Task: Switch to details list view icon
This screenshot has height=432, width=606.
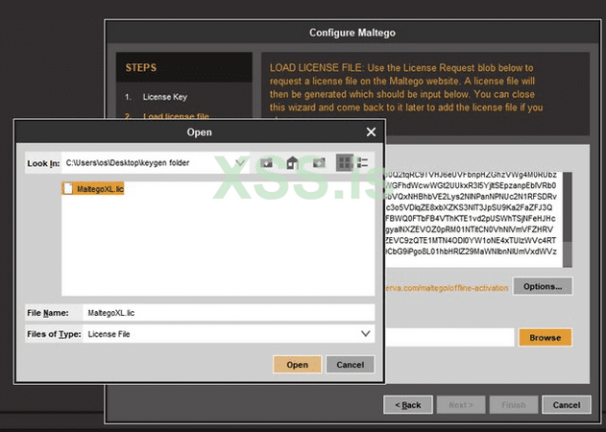Action: click(362, 162)
